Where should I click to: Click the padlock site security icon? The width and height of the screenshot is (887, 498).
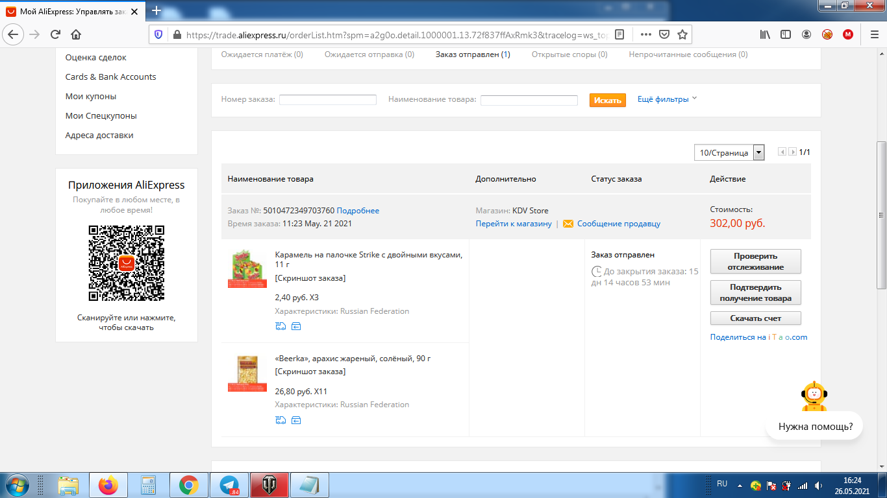click(176, 34)
